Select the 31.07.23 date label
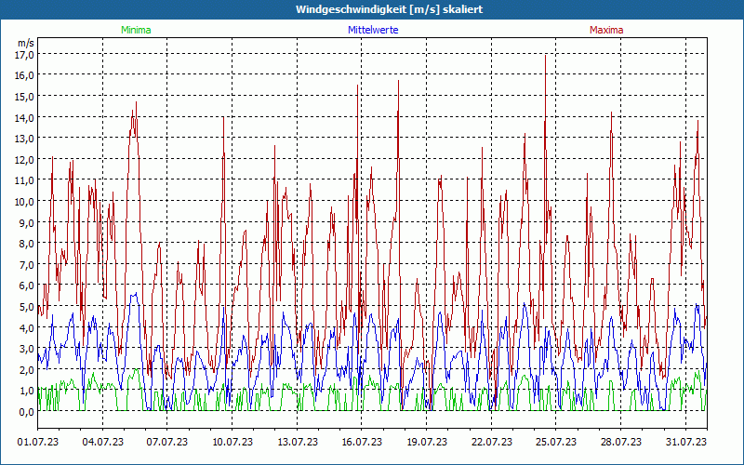The width and height of the screenshot is (744, 465). click(x=686, y=442)
